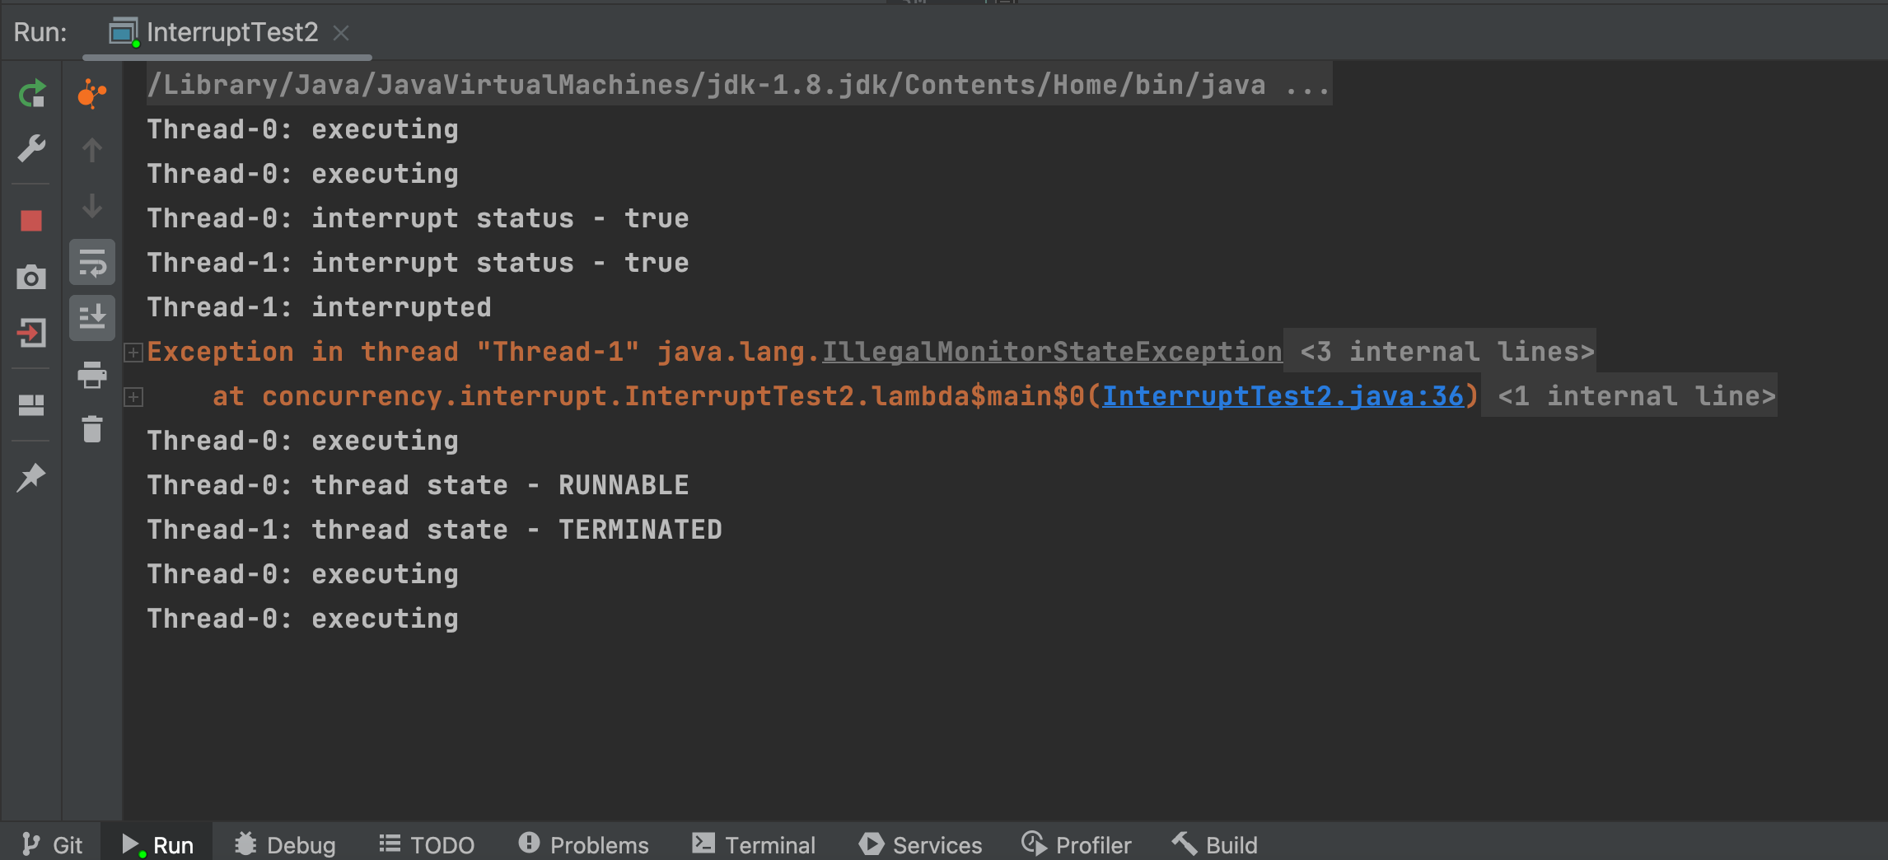
Task: Click the IllegalMonitorStateException link
Action: (x=1052, y=352)
